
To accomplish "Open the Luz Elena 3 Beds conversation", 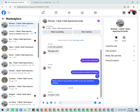I will pyautogui.click(x=19, y=104).
